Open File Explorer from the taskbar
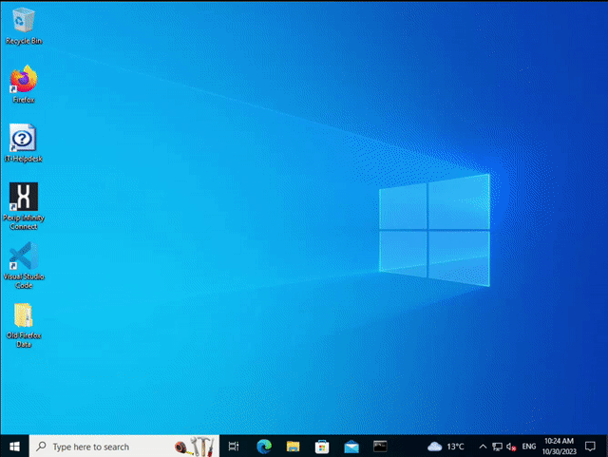Screen dimensions: 608x457 pos(293,446)
